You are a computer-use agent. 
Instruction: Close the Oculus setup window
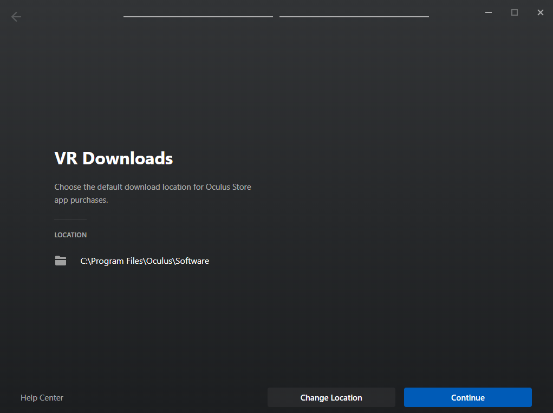(541, 12)
